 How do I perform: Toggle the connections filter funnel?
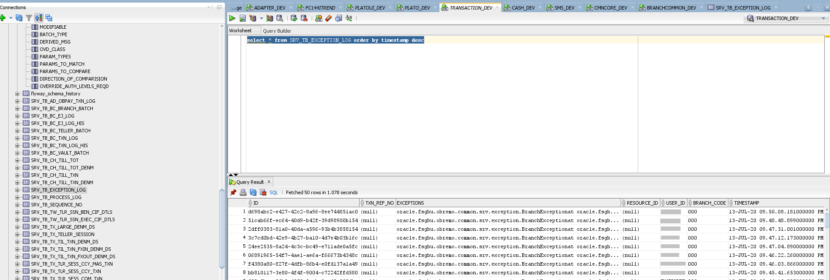[x=29, y=18]
